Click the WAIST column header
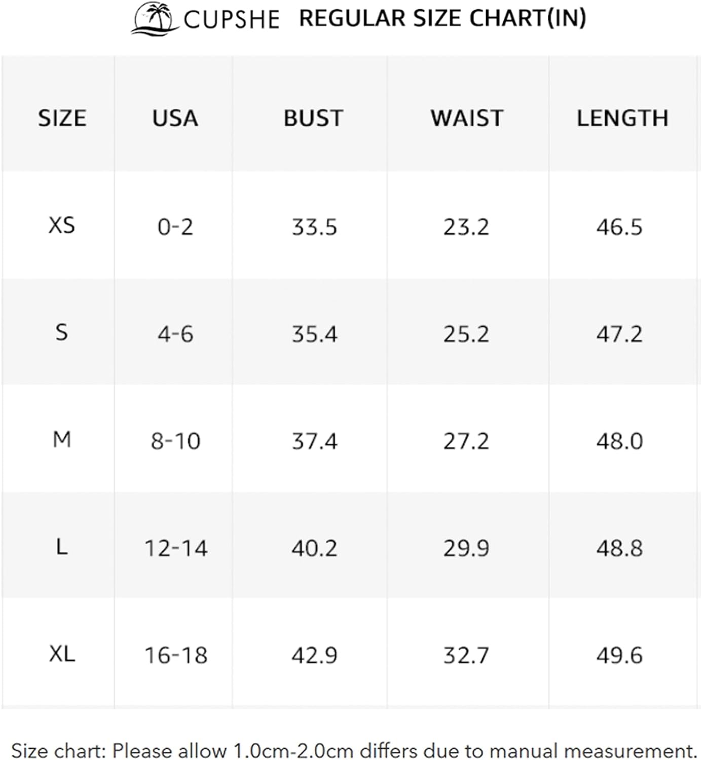702x760 pixels. coord(467,118)
